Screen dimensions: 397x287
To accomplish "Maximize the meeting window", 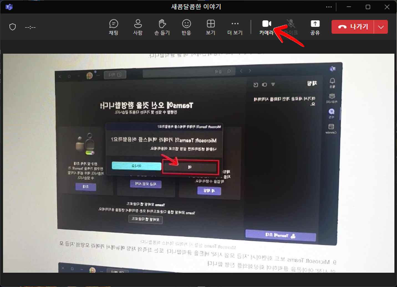I will (x=368, y=7).
